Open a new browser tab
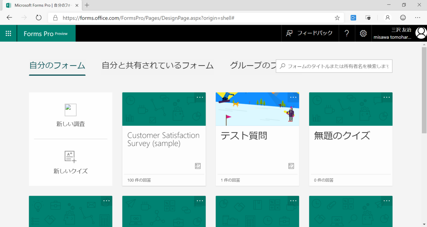This screenshot has height=227, width=427. pyautogui.click(x=87, y=5)
